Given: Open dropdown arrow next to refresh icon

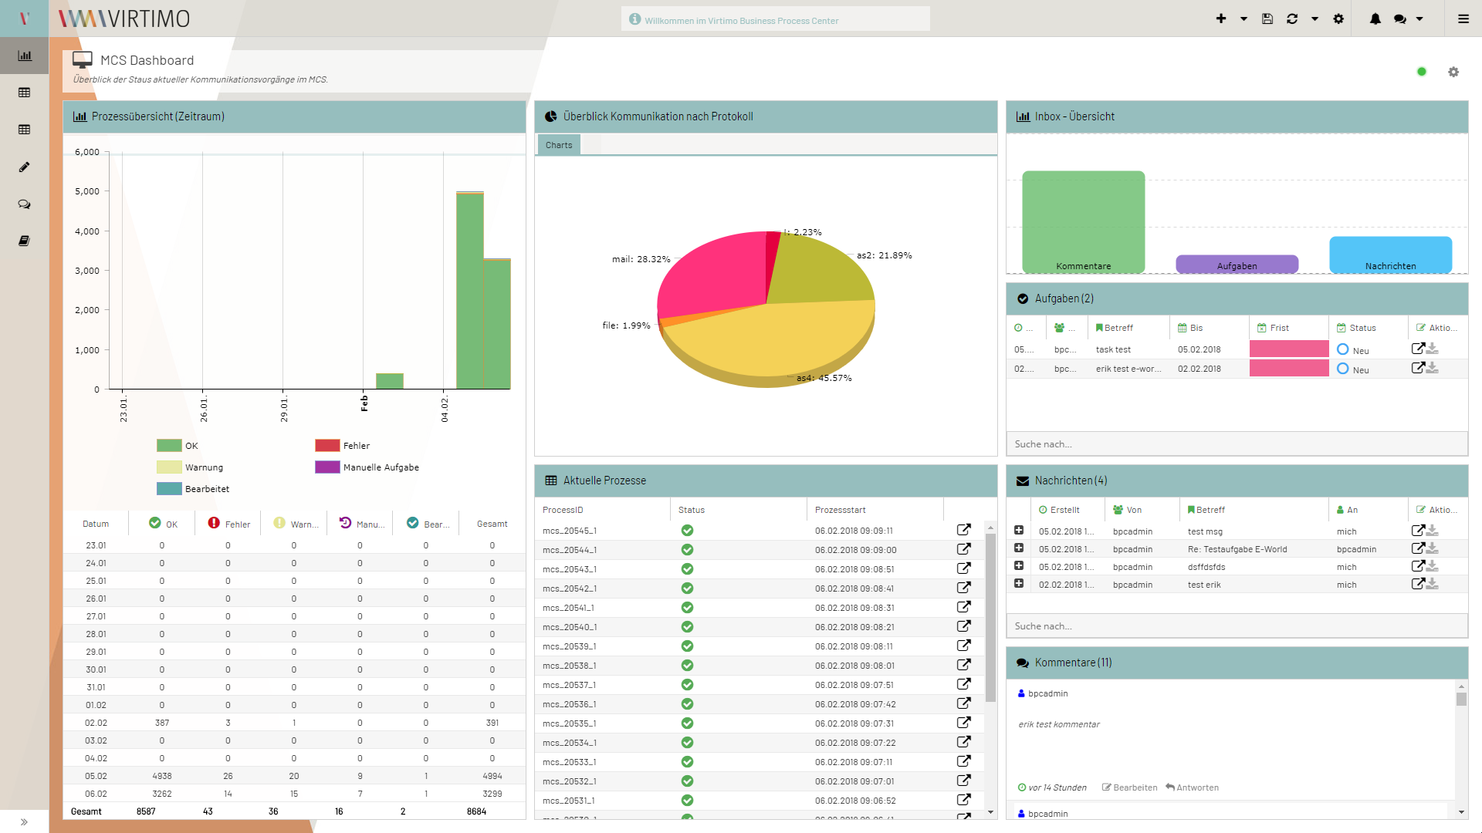Looking at the screenshot, I should click(1315, 19).
